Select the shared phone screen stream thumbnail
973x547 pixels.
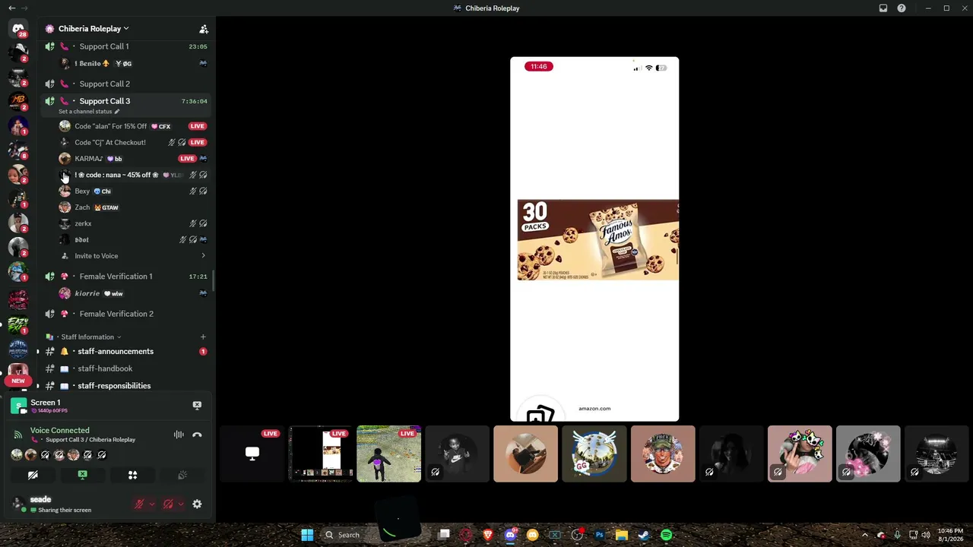click(321, 454)
